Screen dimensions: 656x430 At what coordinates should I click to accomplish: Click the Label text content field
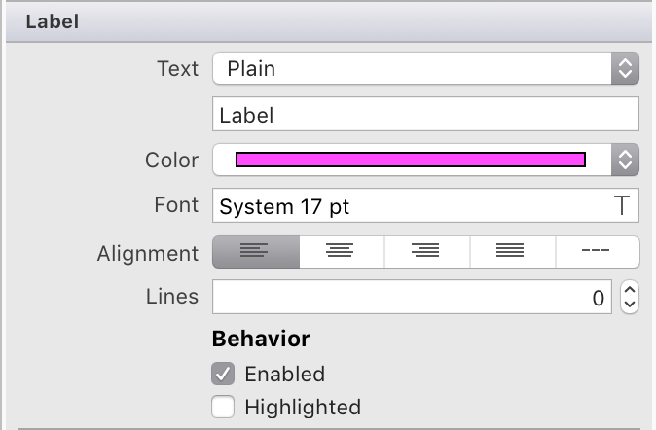point(424,115)
